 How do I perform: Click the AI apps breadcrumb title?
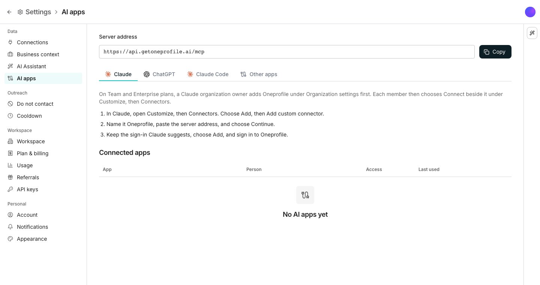click(73, 12)
